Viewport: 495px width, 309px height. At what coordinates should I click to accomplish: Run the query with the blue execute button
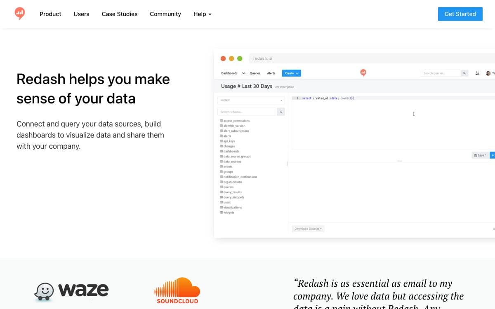coord(493,155)
